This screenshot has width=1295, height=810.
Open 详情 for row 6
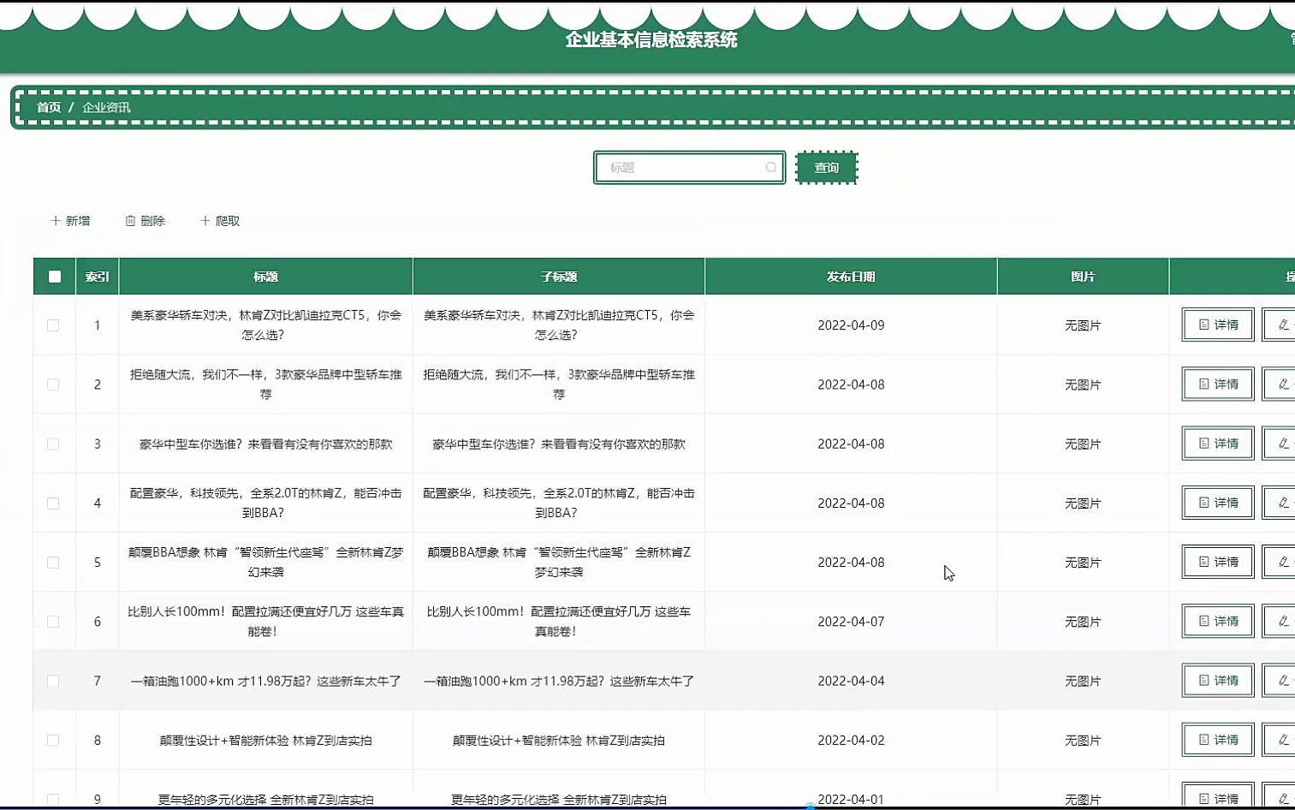(x=1218, y=621)
